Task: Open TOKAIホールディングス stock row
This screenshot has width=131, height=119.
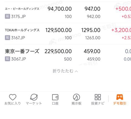Action: 68,34
